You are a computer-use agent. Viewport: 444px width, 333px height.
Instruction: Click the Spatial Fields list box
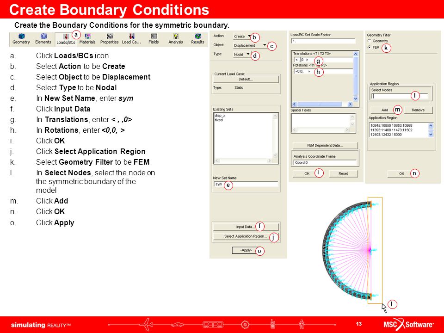point(323,123)
